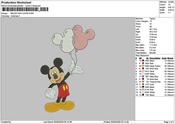Click the "Page 1 of 1" indicator
The height and width of the screenshot is (124, 175).
point(169,122)
